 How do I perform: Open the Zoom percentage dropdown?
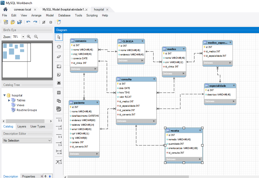(23, 37)
